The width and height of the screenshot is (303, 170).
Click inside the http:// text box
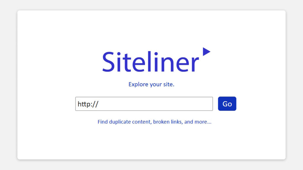tap(144, 104)
